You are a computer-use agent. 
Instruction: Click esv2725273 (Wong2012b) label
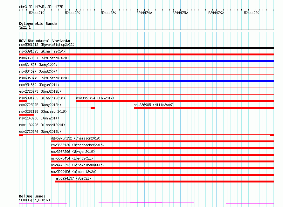click(x=40, y=91)
